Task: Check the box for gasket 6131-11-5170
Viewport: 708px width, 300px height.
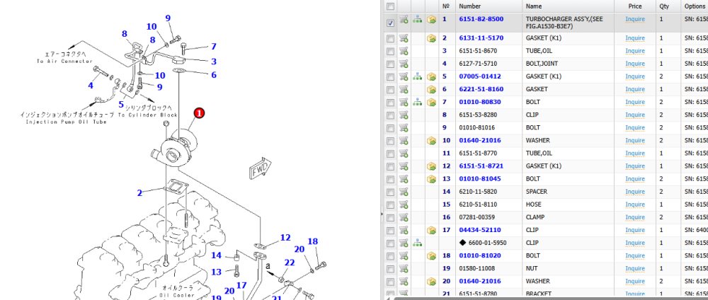Action: 391,39
